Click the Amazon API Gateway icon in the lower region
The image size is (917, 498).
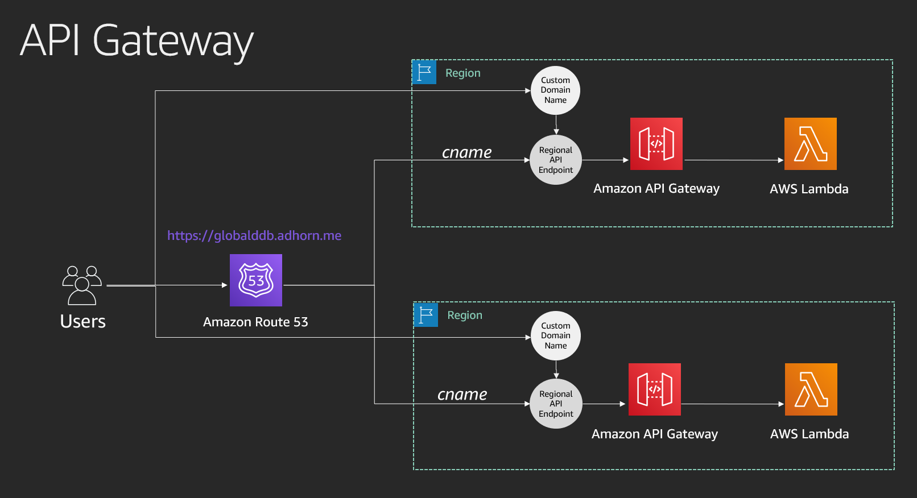click(x=655, y=389)
